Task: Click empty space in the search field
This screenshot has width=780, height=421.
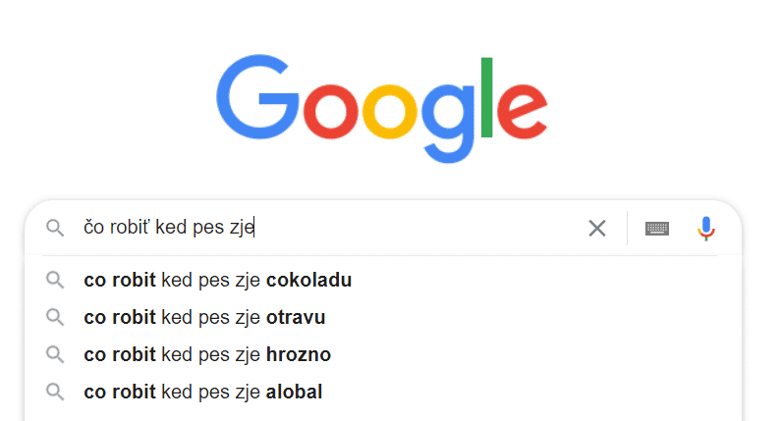Action: 418,228
